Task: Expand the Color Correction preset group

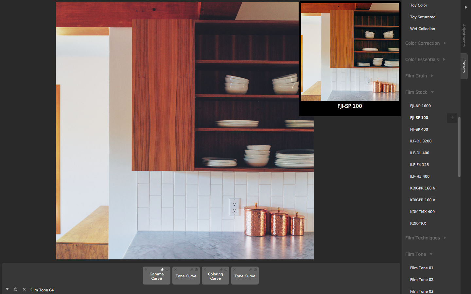Action: click(x=445, y=43)
